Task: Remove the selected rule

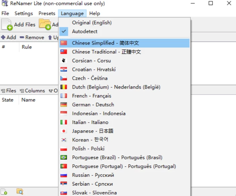Action: 32,37
